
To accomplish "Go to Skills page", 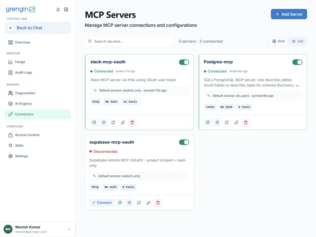I will click(38, 145).
